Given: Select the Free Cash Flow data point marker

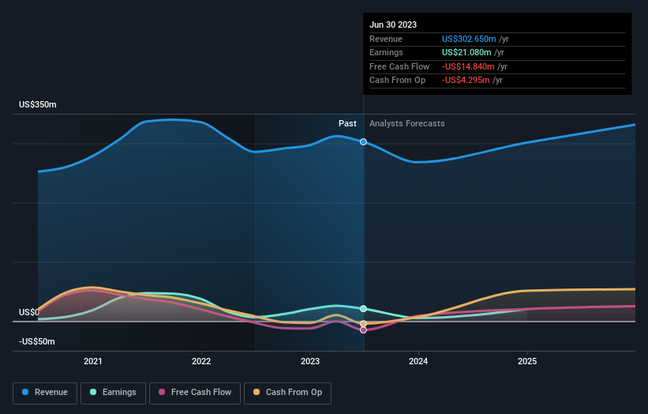Looking at the screenshot, I should pyautogui.click(x=363, y=330).
